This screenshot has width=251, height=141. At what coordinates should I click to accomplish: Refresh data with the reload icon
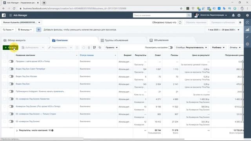click(180, 22)
